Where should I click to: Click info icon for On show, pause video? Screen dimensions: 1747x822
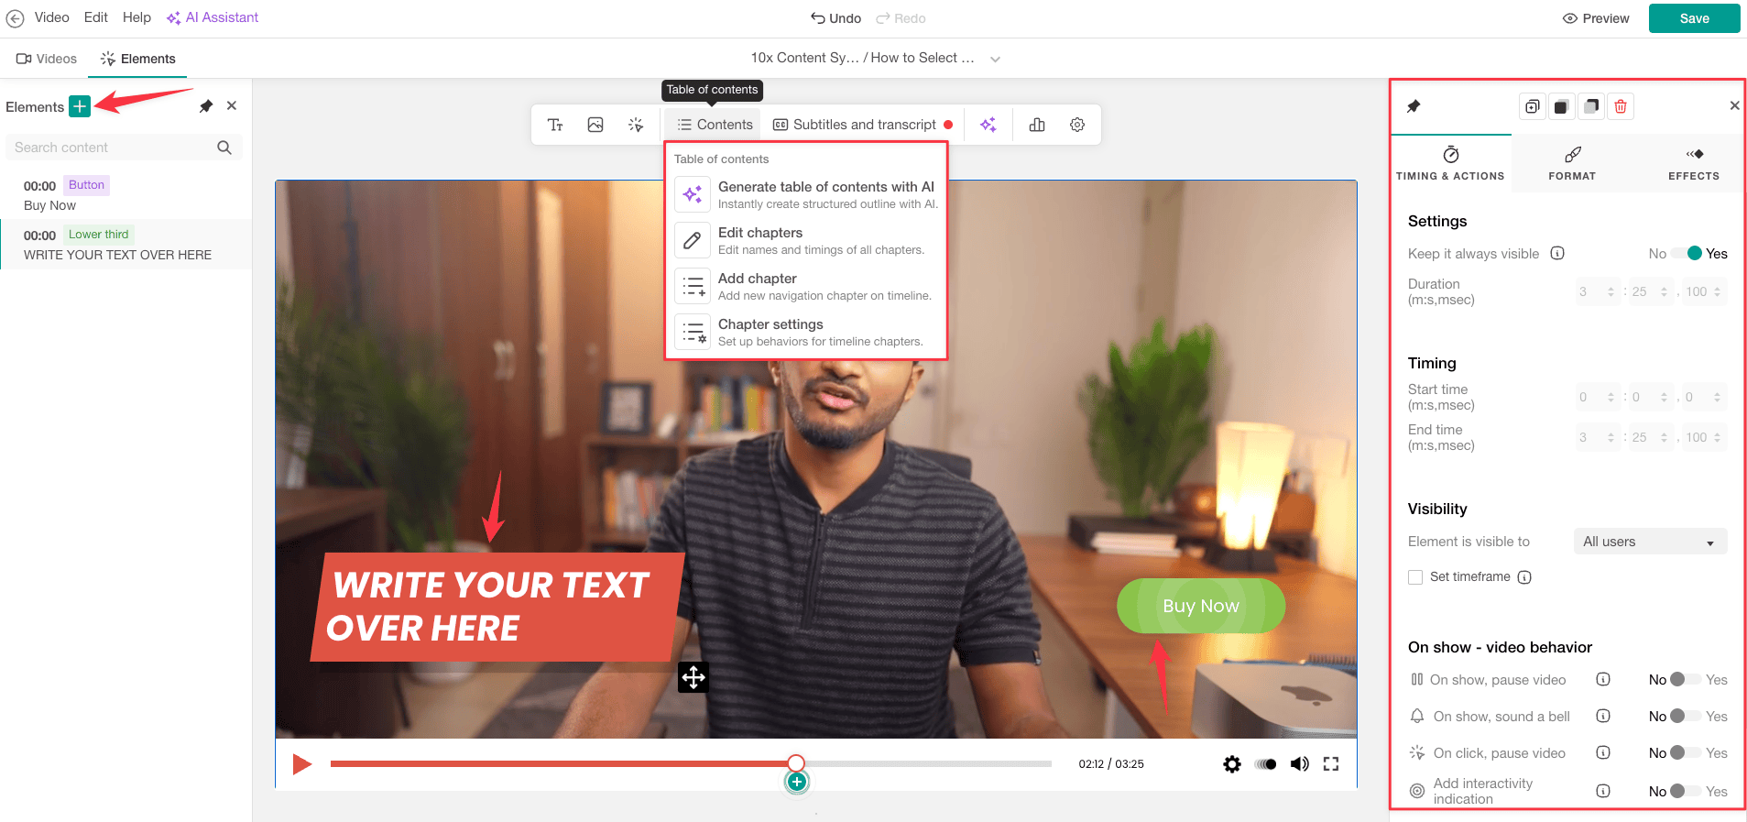[1603, 679]
